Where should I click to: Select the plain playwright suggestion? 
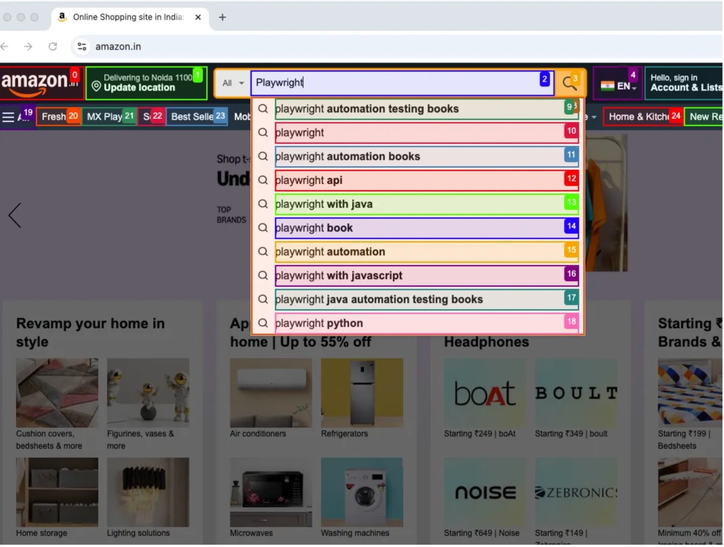[x=426, y=133]
